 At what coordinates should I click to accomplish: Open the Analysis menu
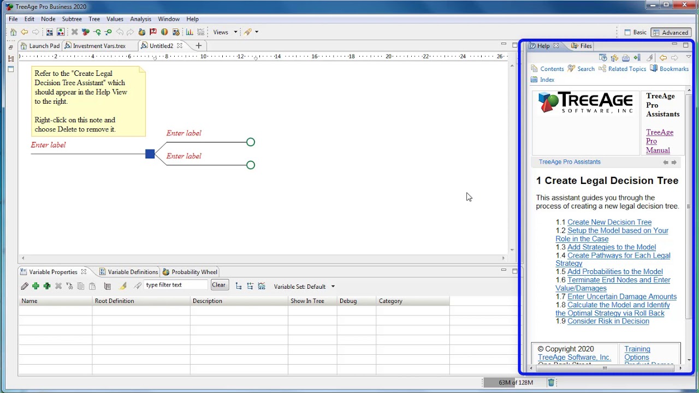click(x=140, y=19)
